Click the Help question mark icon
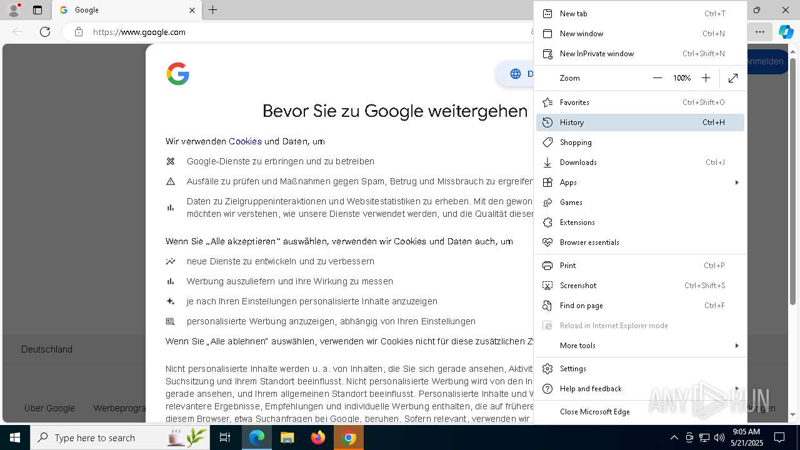The image size is (800, 450). [547, 389]
